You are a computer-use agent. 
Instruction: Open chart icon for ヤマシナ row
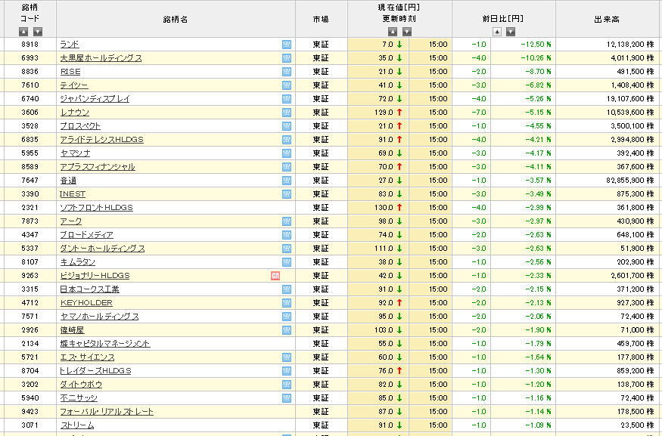coord(287,153)
